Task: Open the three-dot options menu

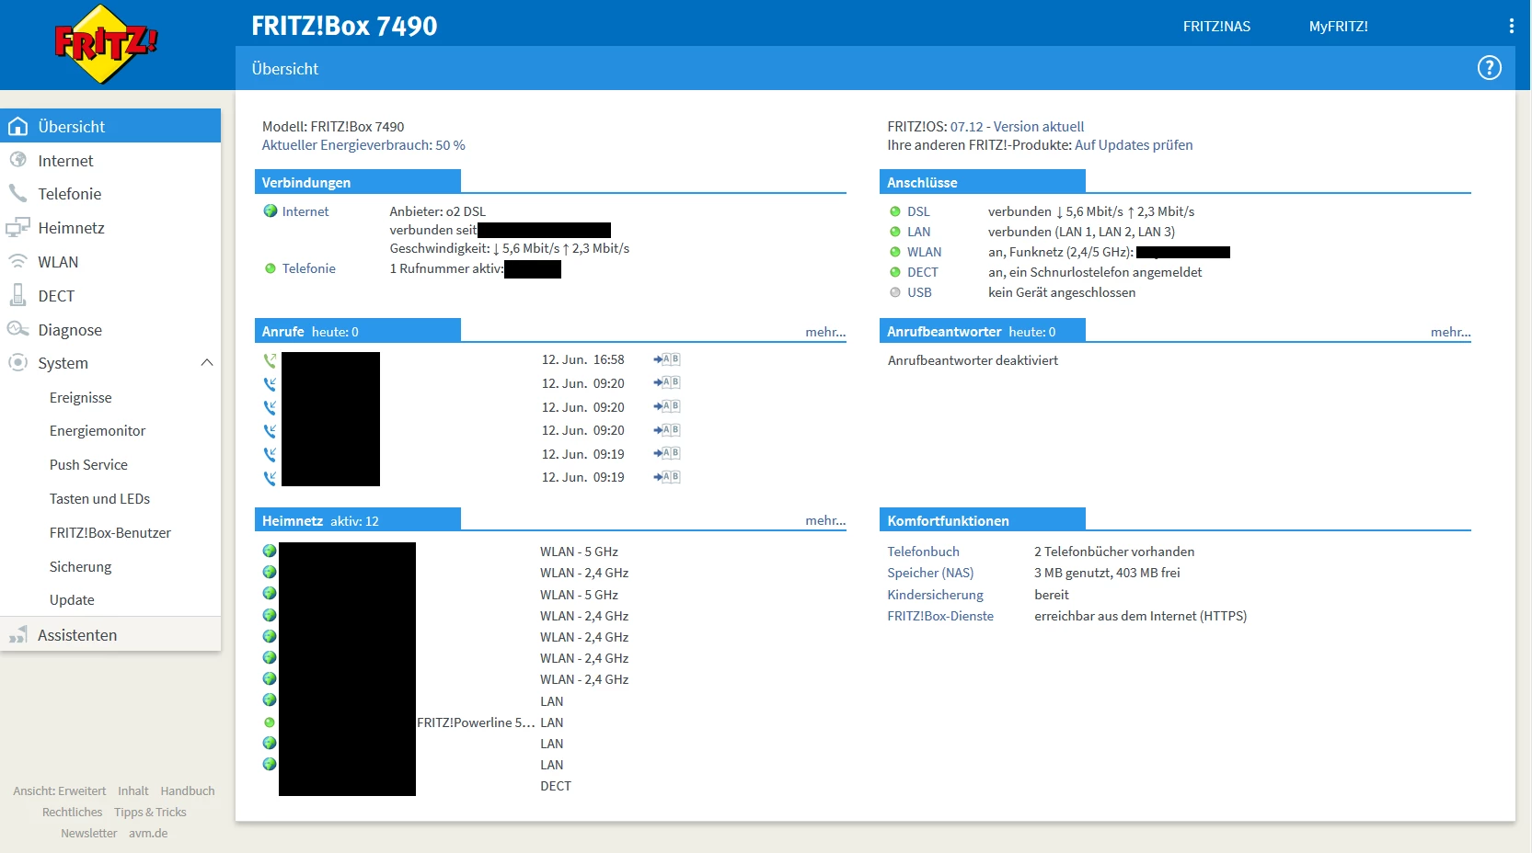Action: pos(1511,27)
